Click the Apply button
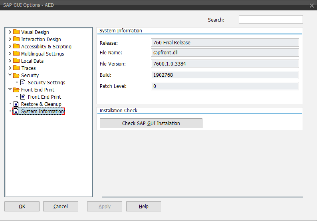 tap(105, 206)
